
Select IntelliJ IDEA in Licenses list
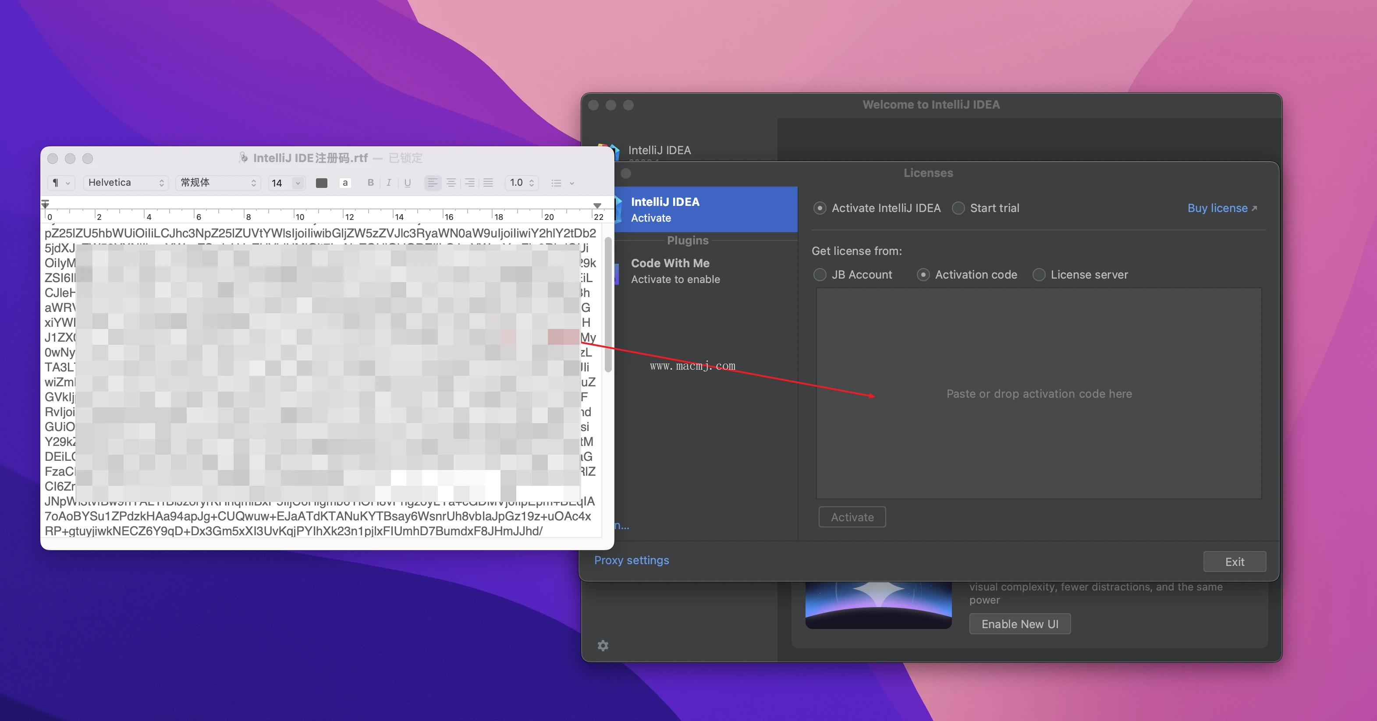point(706,209)
